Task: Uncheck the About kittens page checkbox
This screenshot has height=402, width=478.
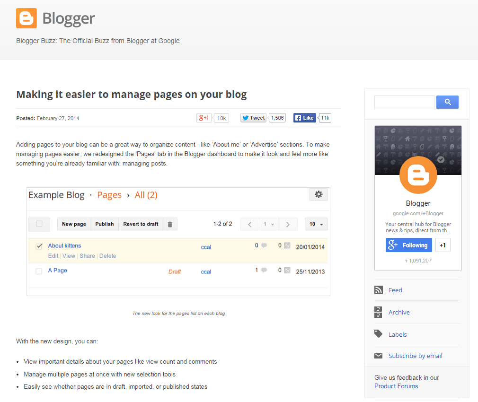Action: click(39, 246)
